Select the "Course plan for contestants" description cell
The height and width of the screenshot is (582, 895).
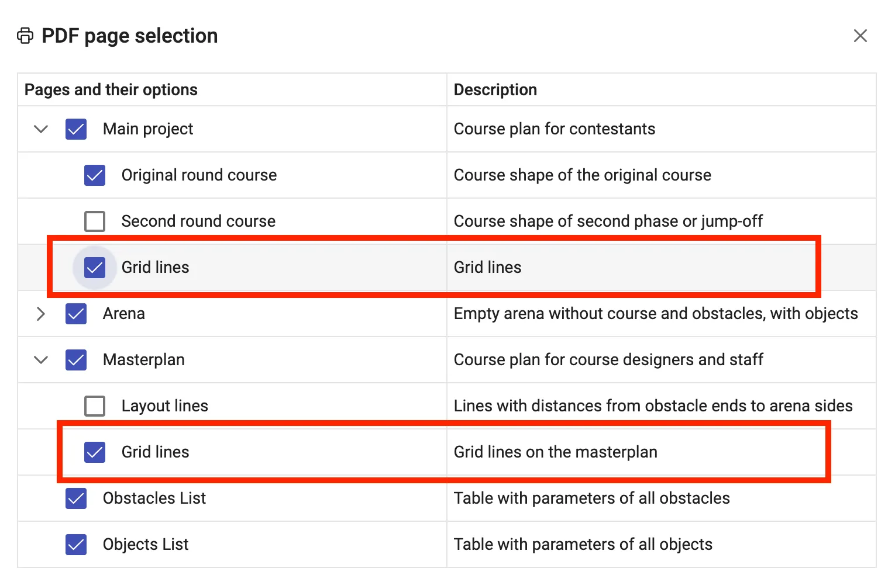555,129
